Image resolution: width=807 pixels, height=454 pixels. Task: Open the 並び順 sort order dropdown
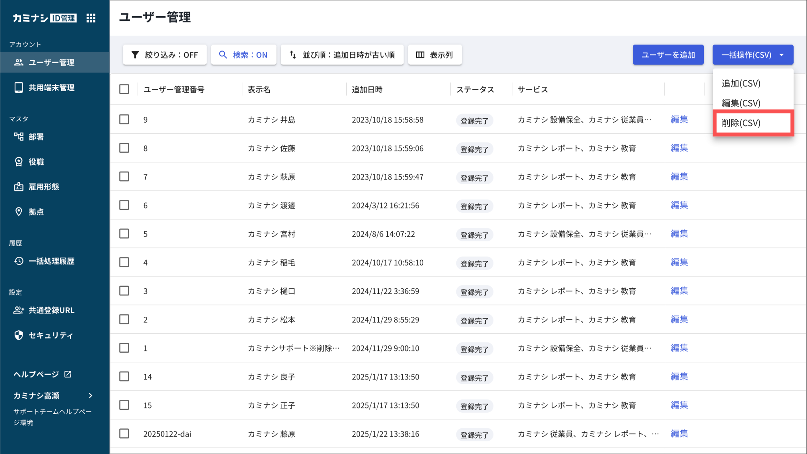[x=342, y=55]
